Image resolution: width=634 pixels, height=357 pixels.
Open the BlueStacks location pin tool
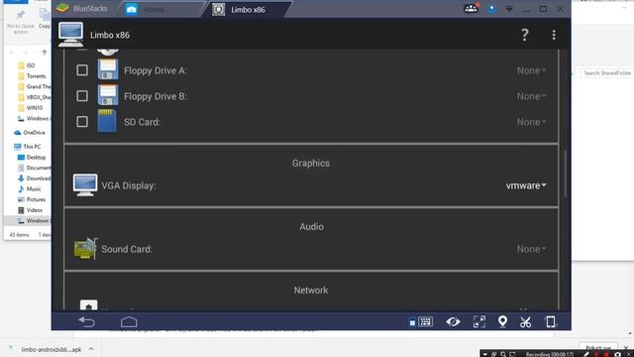click(502, 321)
